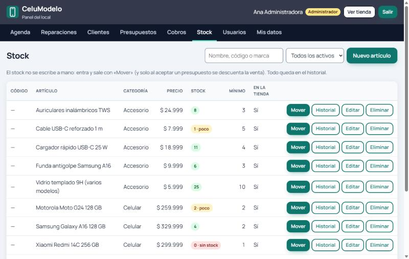Click Mover for Vidrio templado 9H
The image size is (409, 259).
pyautogui.click(x=298, y=187)
